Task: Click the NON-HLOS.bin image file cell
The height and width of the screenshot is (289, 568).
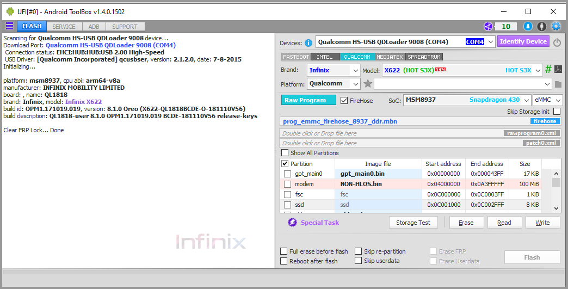Action: tap(378, 184)
